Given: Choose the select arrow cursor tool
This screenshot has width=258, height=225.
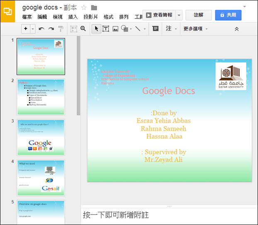Looking at the screenshot, I should tap(96, 29).
